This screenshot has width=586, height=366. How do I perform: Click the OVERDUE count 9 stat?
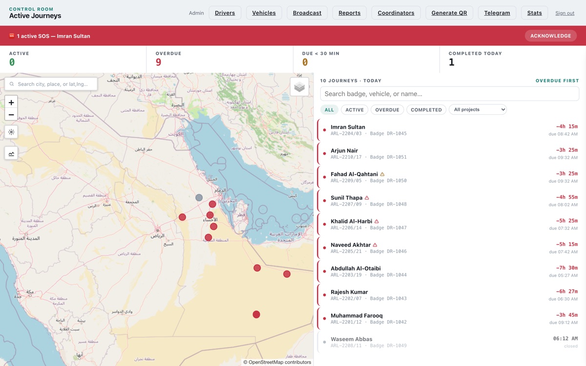[x=220, y=59]
